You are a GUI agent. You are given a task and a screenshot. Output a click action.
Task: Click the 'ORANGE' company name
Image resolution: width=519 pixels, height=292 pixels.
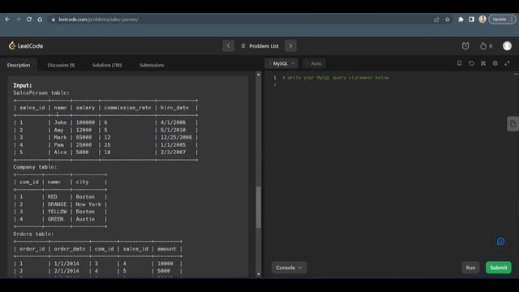57,204
